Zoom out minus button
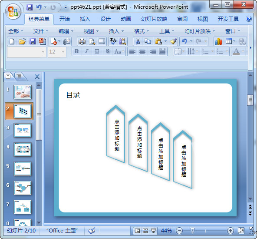Image resolution: width=257 pixels, height=239 pixels. 179,231
